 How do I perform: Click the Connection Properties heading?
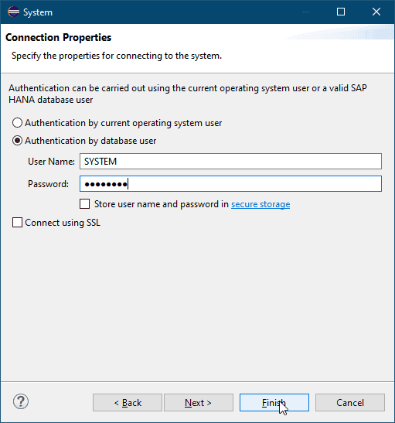[58, 37]
